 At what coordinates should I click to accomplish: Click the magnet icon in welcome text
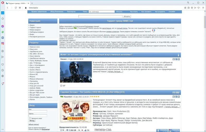point(153,31)
